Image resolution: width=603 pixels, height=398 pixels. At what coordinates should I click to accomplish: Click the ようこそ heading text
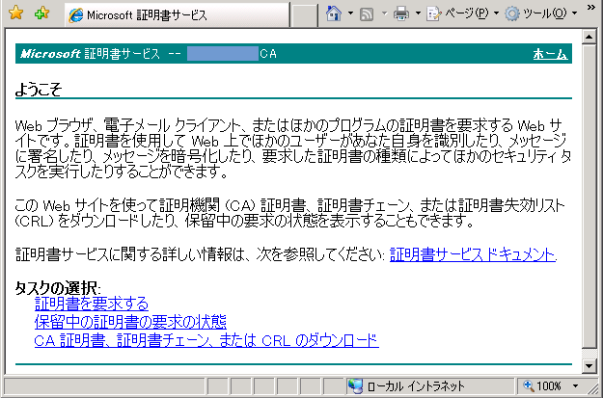tap(38, 90)
